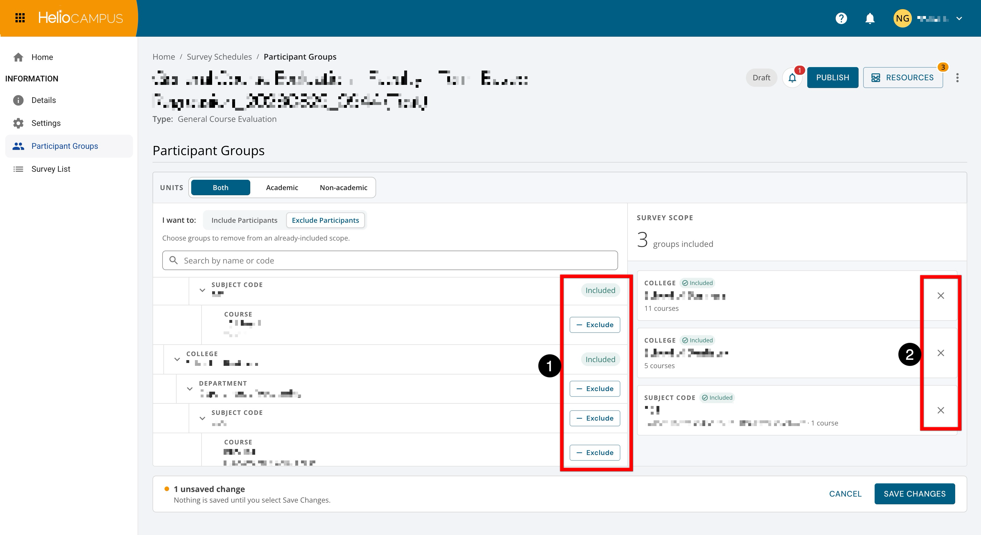Click the HelioCampus logo
Screen dimensions: 981x535
click(x=80, y=18)
